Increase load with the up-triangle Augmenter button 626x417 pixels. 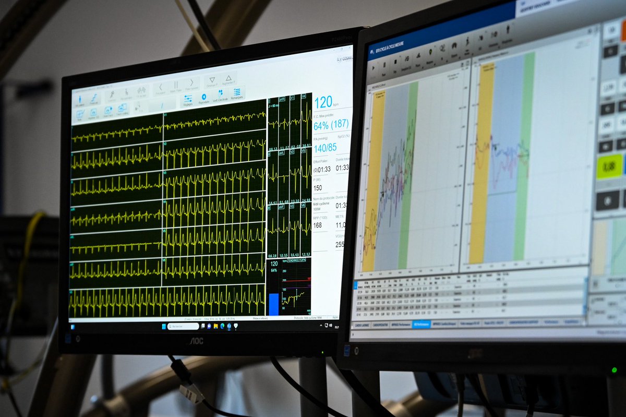228,79
